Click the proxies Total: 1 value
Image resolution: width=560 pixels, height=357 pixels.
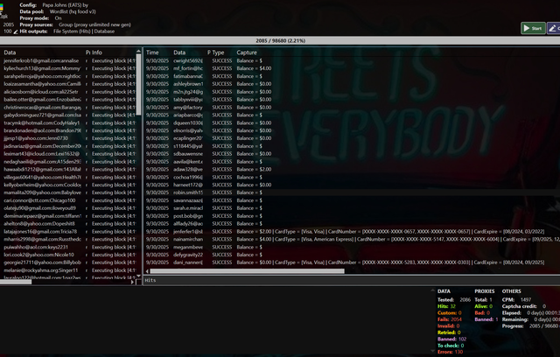[x=483, y=300]
